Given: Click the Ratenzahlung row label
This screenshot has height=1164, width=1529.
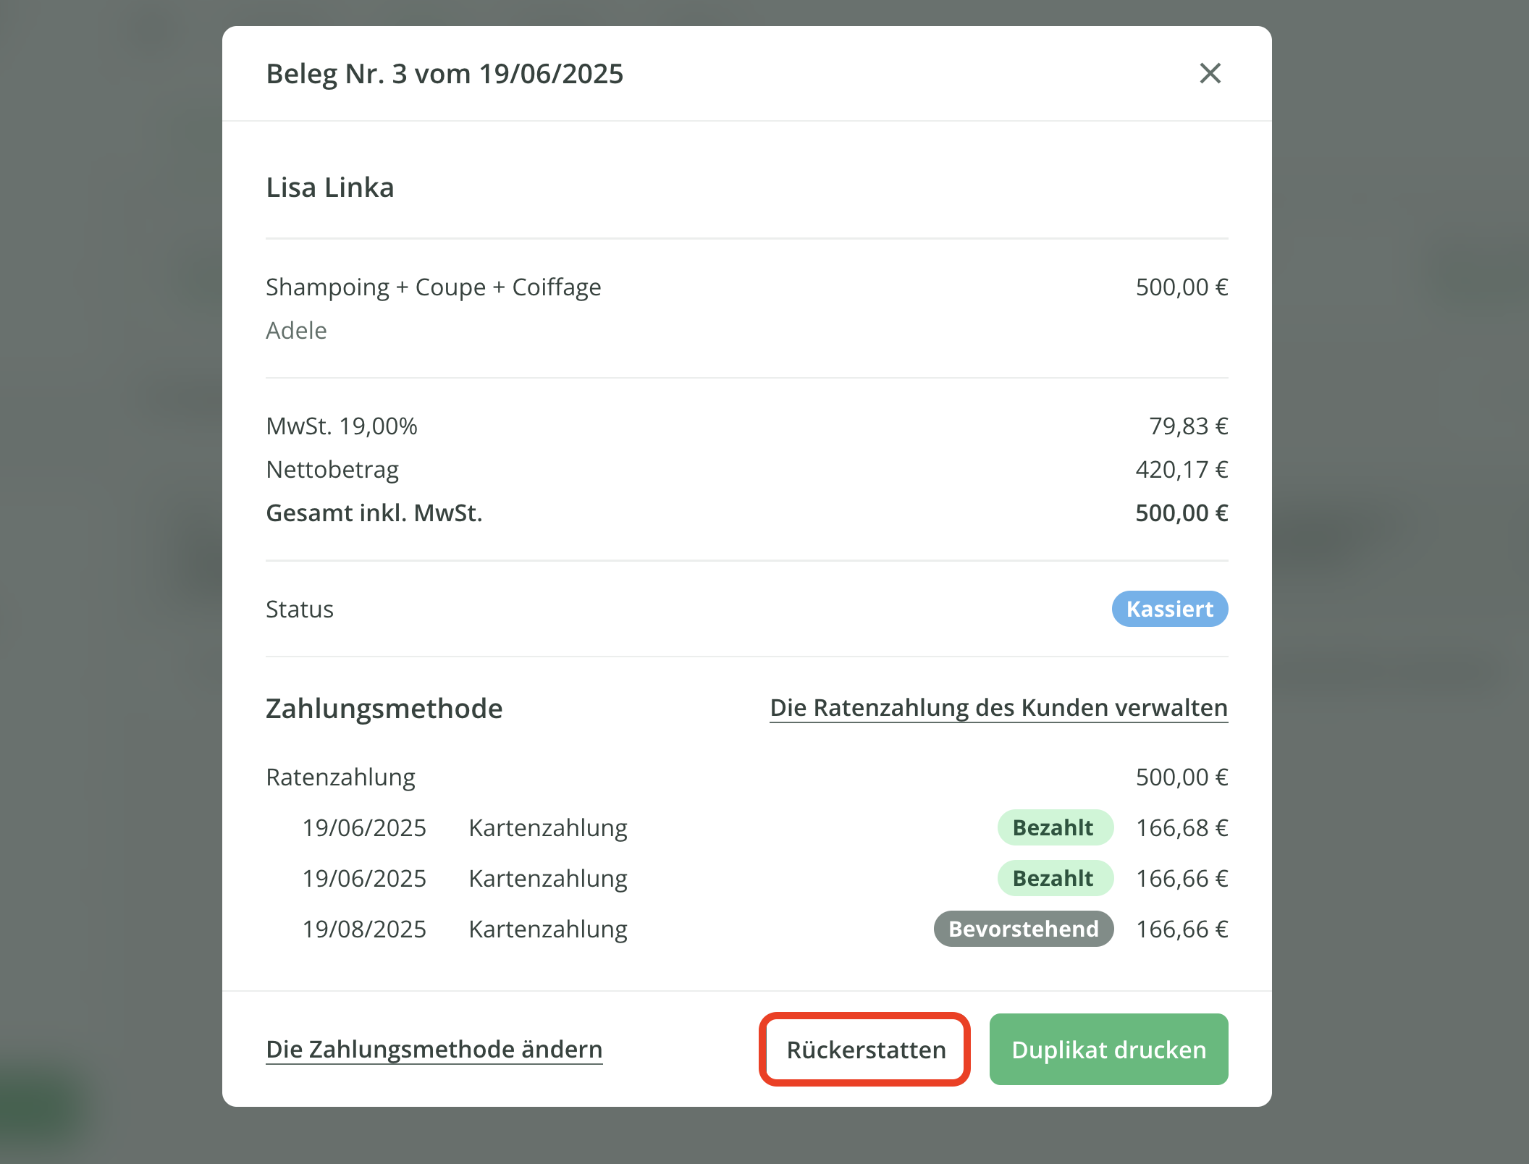Looking at the screenshot, I should pyautogui.click(x=340, y=777).
